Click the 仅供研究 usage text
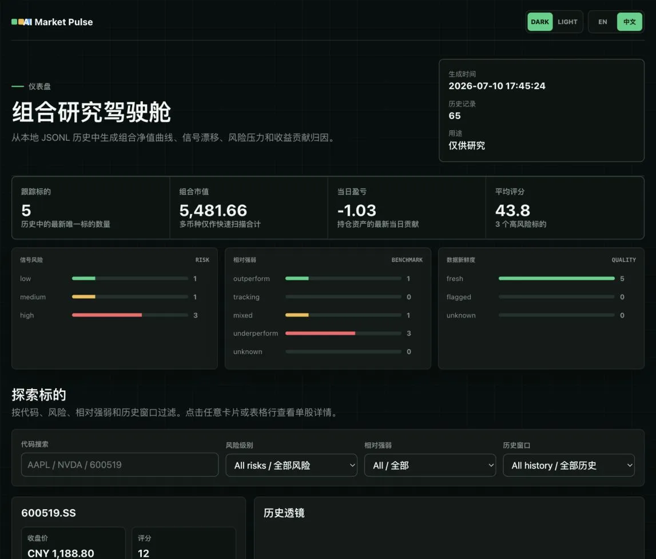656x559 pixels. tap(467, 145)
